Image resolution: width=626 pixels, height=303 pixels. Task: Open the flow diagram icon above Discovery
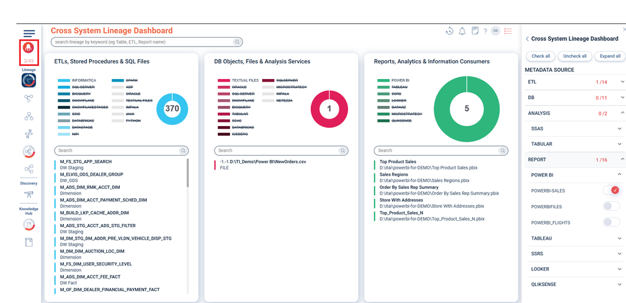pos(29,169)
